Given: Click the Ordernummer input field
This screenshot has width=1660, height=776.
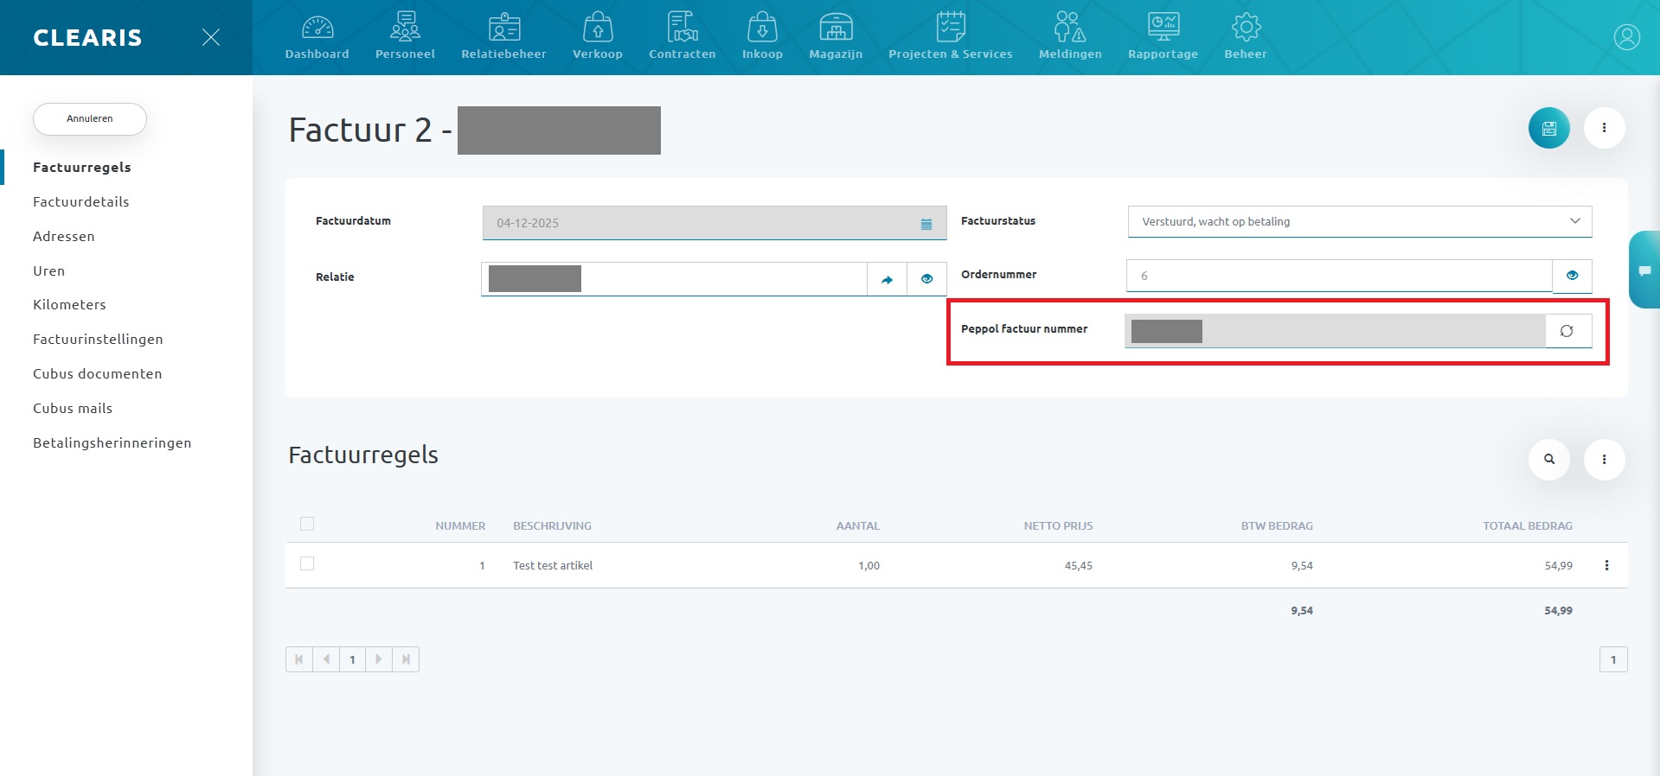Looking at the screenshot, I should coord(1338,276).
